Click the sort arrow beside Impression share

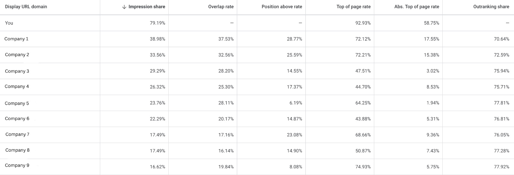pos(124,7)
